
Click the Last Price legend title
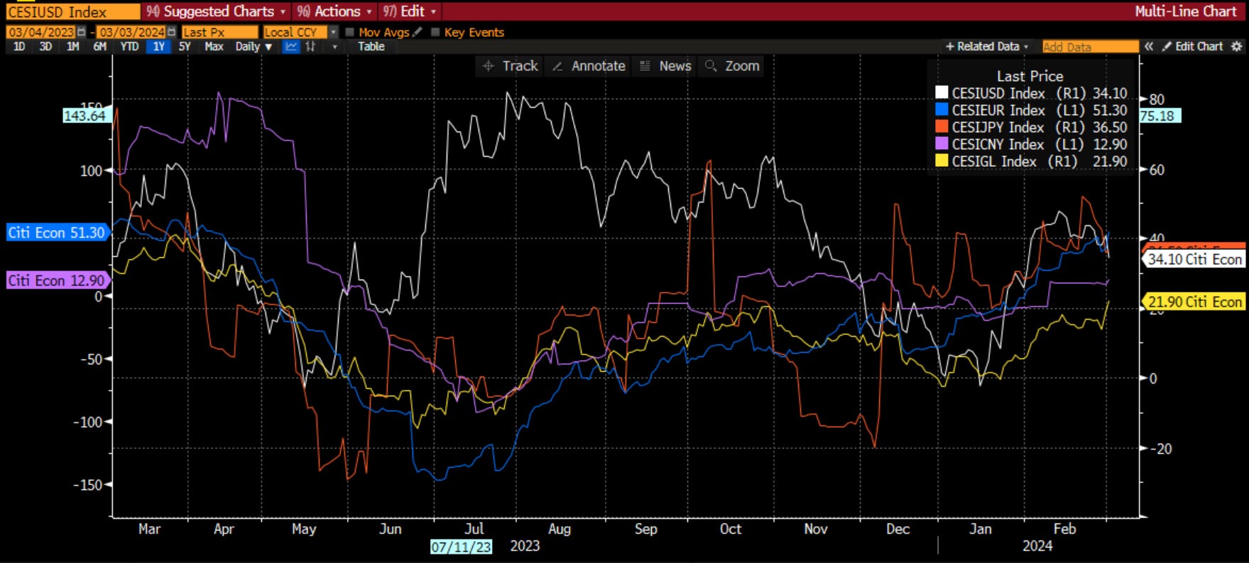1030,76
